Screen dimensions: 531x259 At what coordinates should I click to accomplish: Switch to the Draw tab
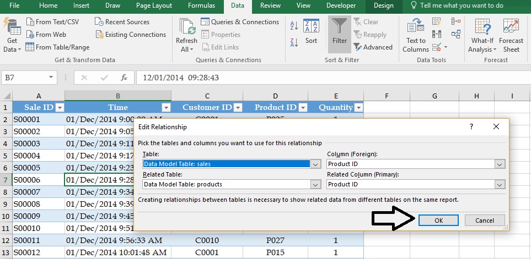point(113,5)
